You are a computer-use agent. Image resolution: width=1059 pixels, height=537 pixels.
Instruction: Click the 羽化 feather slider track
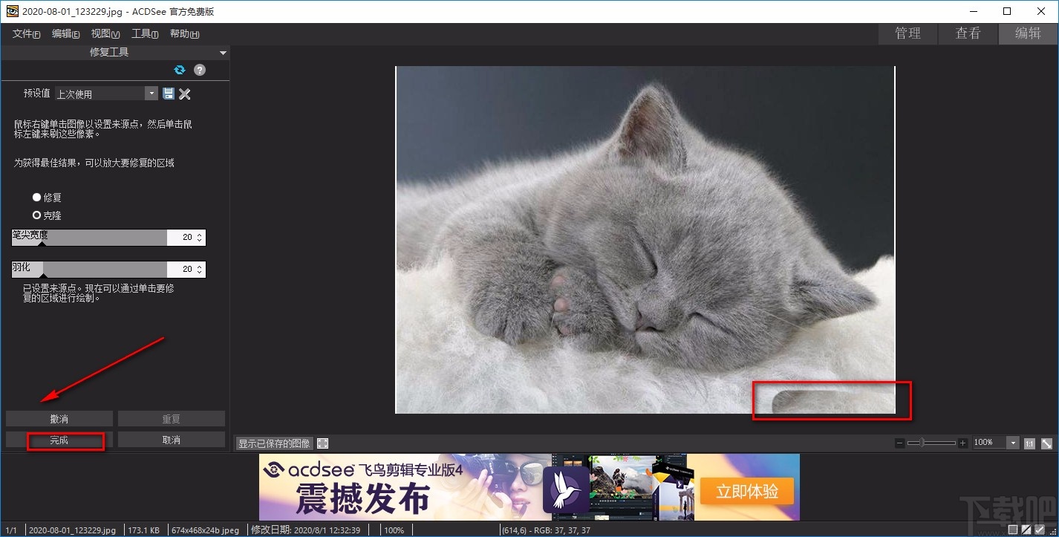pyautogui.click(x=89, y=268)
